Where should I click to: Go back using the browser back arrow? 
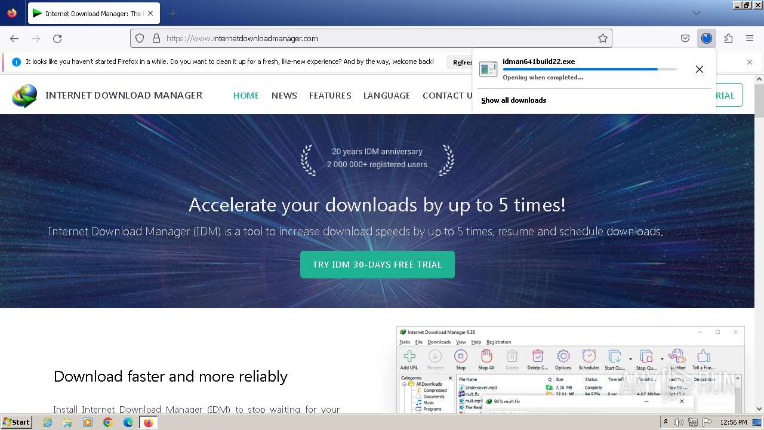(x=14, y=38)
